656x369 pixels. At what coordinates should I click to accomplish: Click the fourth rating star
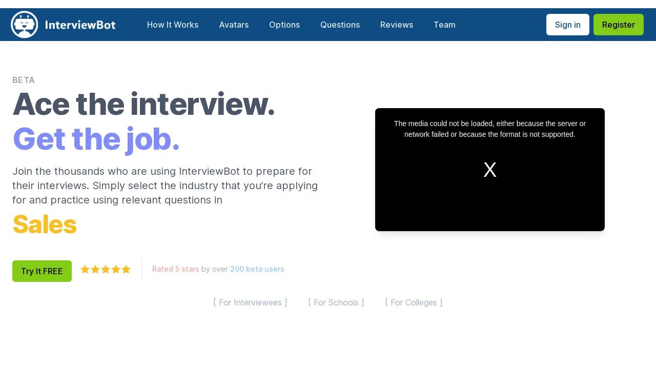(116, 269)
